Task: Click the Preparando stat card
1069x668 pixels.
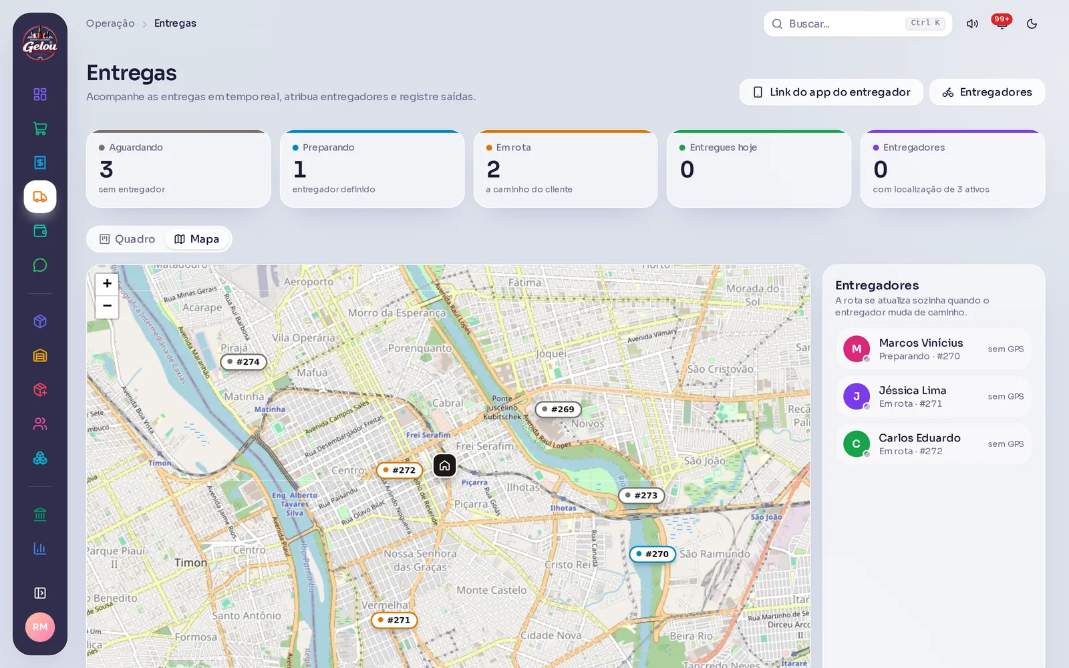Action: [372, 169]
